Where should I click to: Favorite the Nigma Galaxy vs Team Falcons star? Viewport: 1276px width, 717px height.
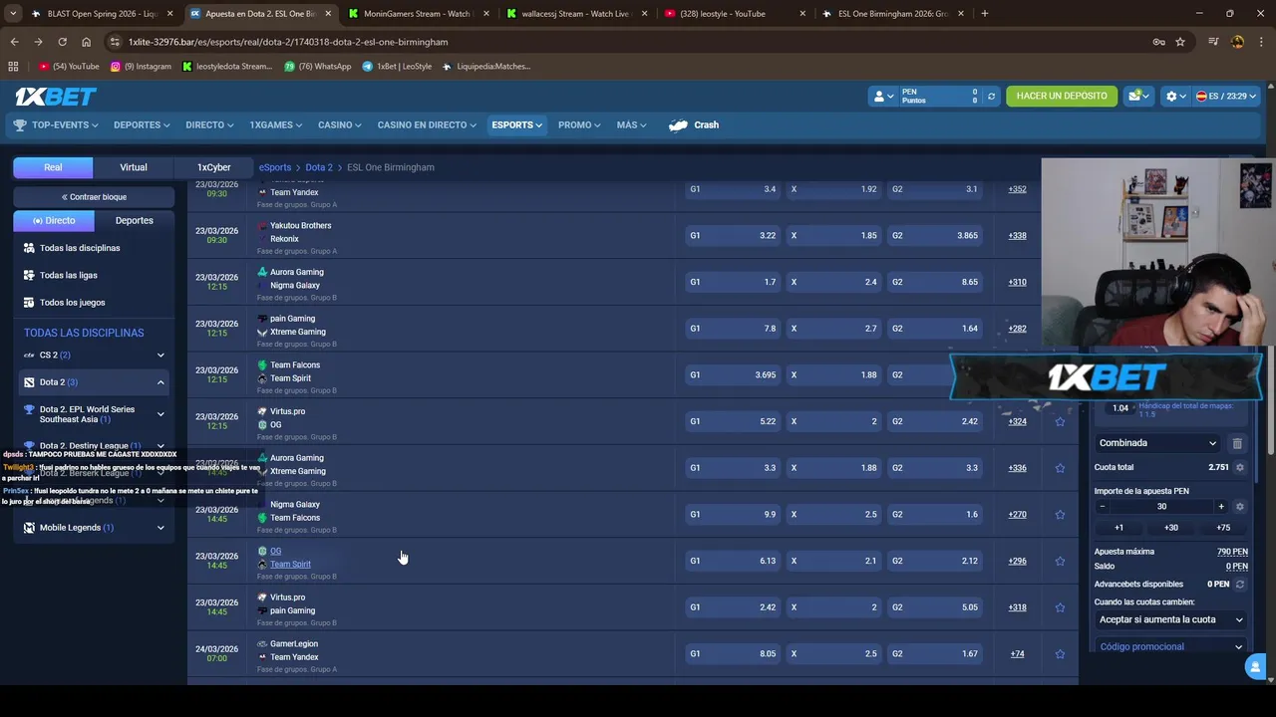pyautogui.click(x=1060, y=515)
